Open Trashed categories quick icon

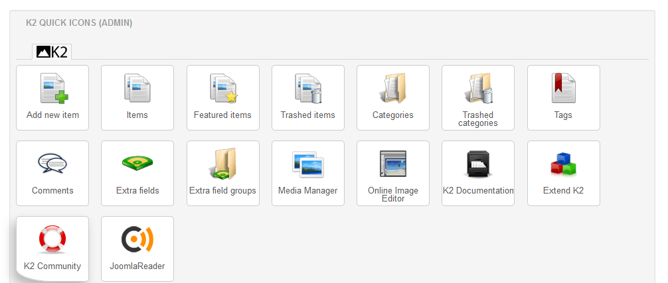[478, 97]
